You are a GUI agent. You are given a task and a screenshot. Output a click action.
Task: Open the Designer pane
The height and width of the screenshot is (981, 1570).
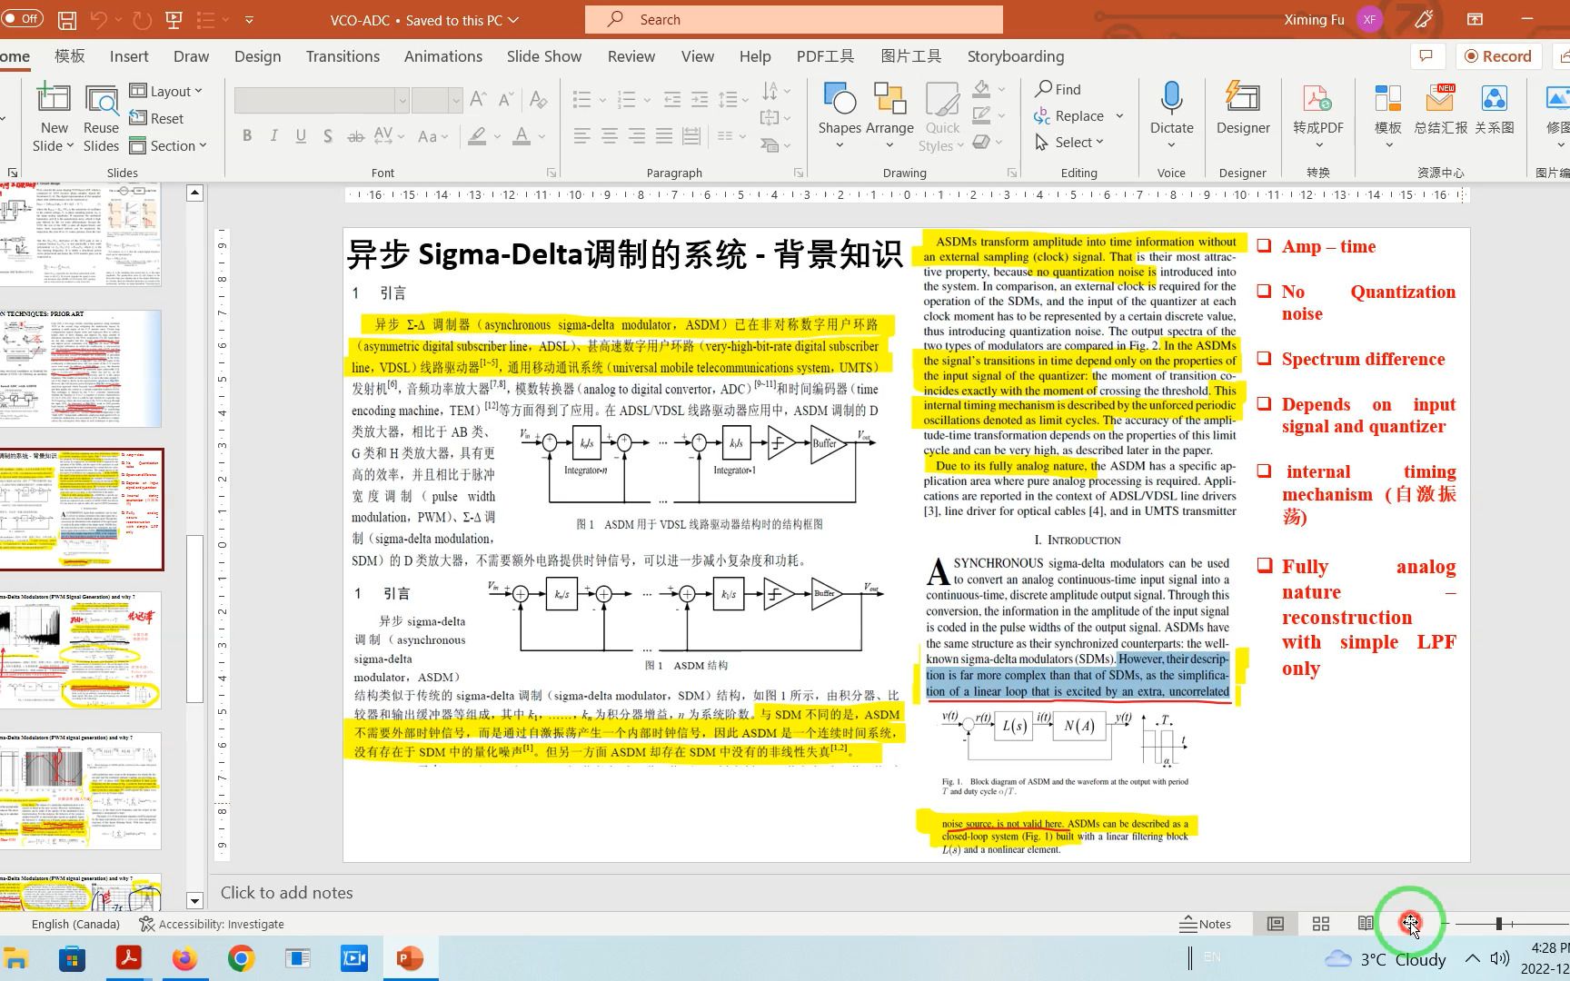tap(1243, 107)
